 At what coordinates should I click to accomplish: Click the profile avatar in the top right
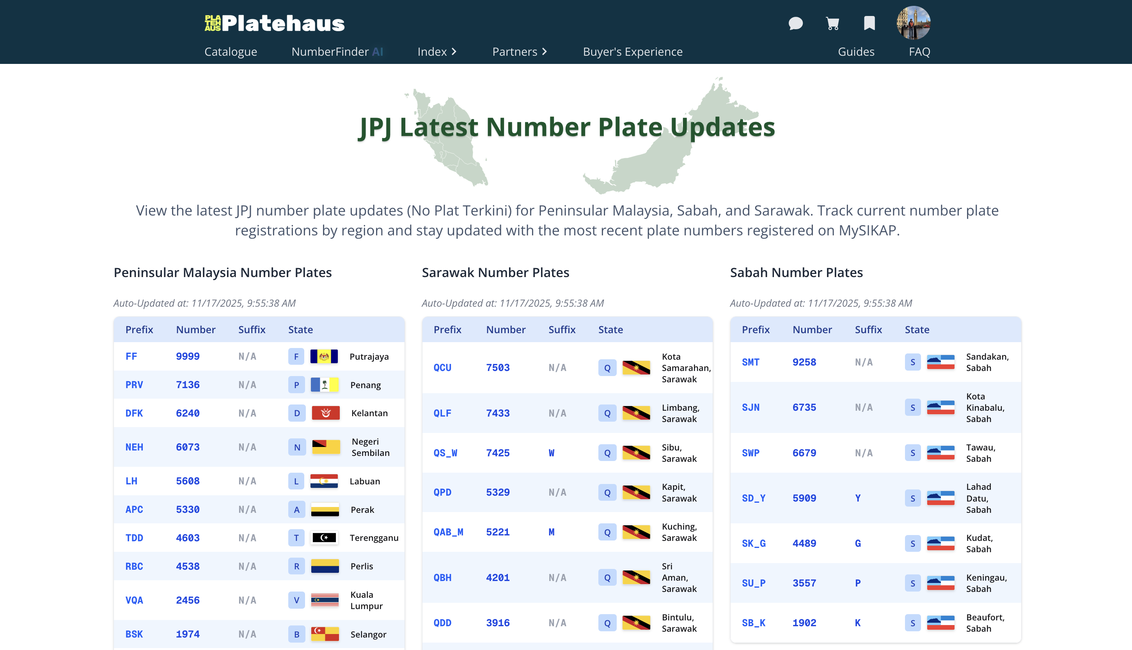tap(913, 23)
